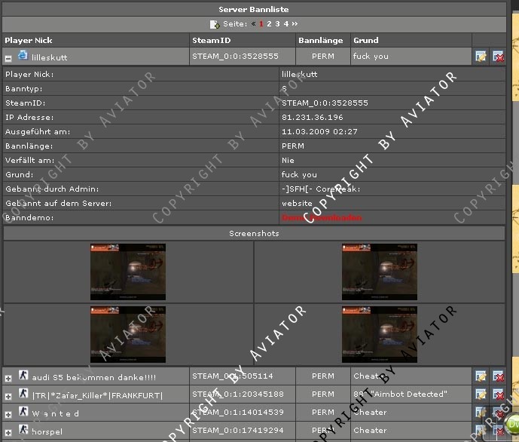Click delete icon for Zafer_Killer ban
The image size is (519, 442).
498,394
